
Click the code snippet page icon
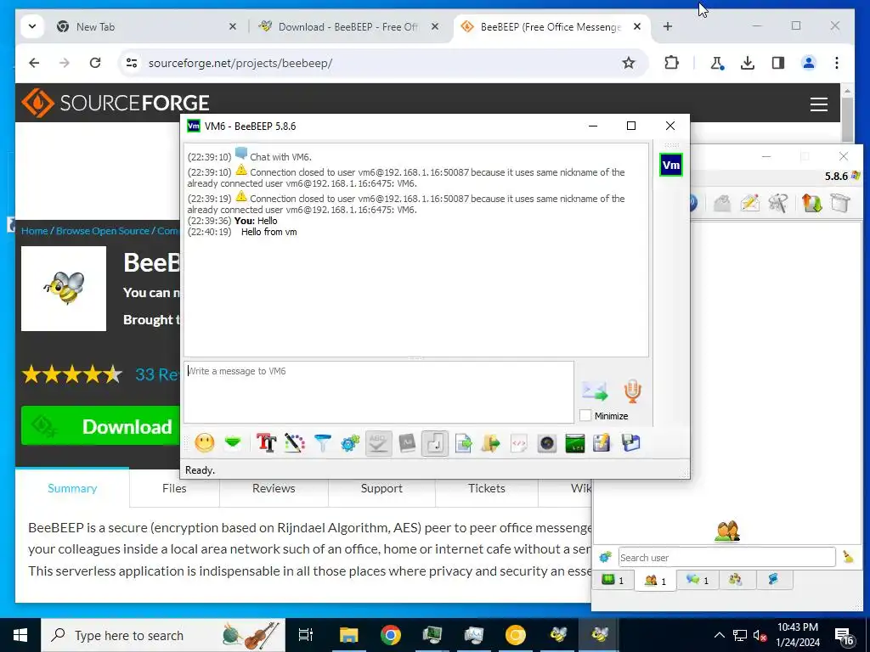[519, 443]
